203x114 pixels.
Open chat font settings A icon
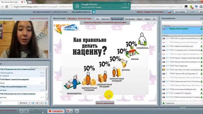tap(42, 103)
